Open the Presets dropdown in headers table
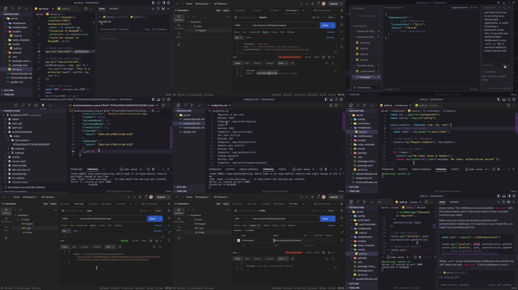Screen dimensions: 518x290 coord(329,235)
